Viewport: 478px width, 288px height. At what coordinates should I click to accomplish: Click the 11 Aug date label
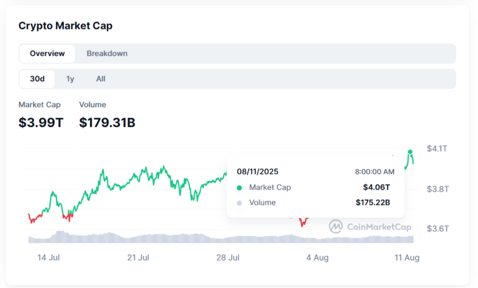click(407, 258)
